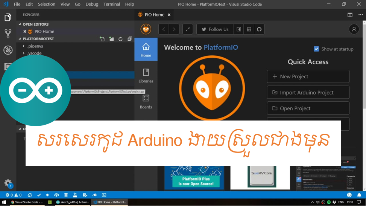Open the PIO account profile icon
The height and width of the screenshot is (206, 366).
coord(354,29)
